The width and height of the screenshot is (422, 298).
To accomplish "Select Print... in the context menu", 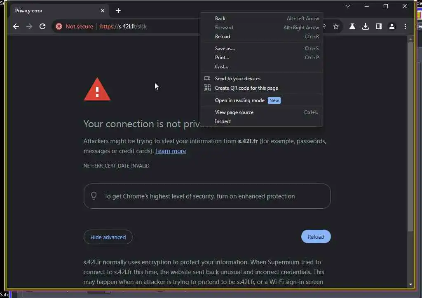I will pyautogui.click(x=261, y=58).
